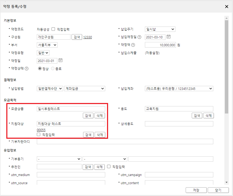Screen dimensions: 233x196
Task: Open the 납입계좌 account dropdown
Action: coord(179,89)
